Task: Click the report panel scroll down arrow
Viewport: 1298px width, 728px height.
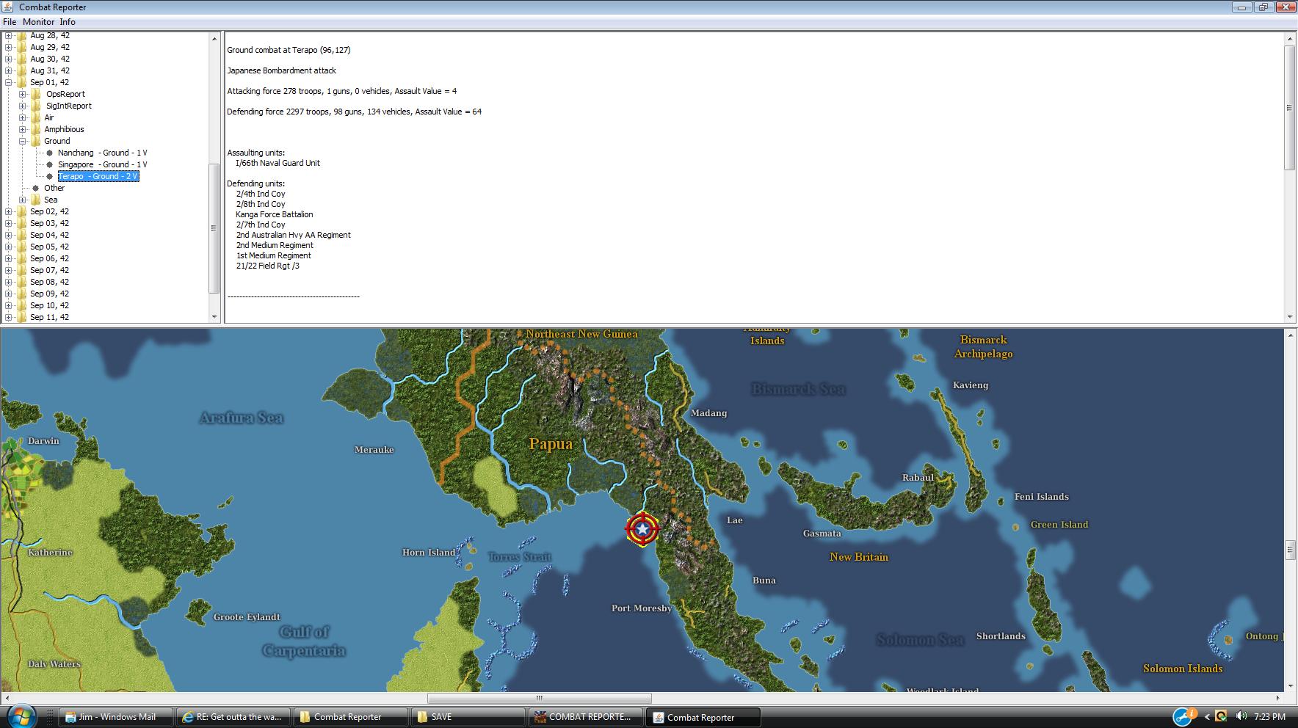Action: click(1289, 317)
